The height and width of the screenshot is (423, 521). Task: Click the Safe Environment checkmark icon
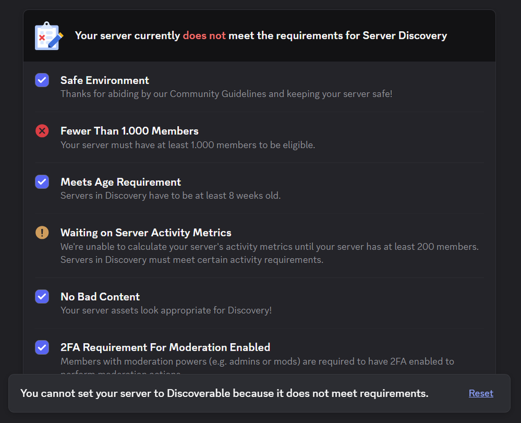[x=42, y=80]
